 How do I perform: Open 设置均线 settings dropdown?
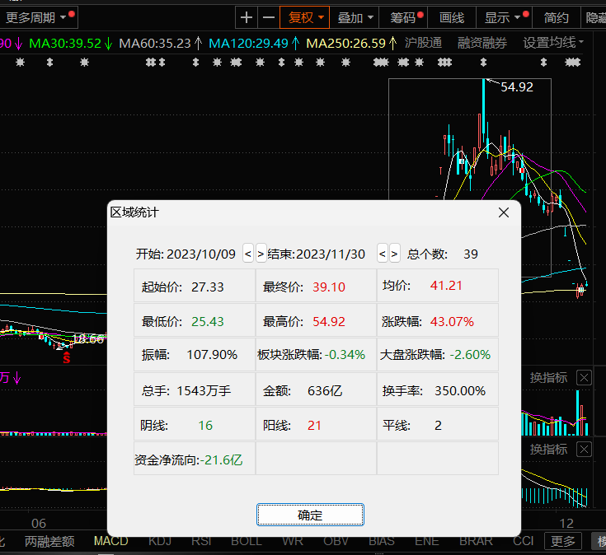(553, 42)
